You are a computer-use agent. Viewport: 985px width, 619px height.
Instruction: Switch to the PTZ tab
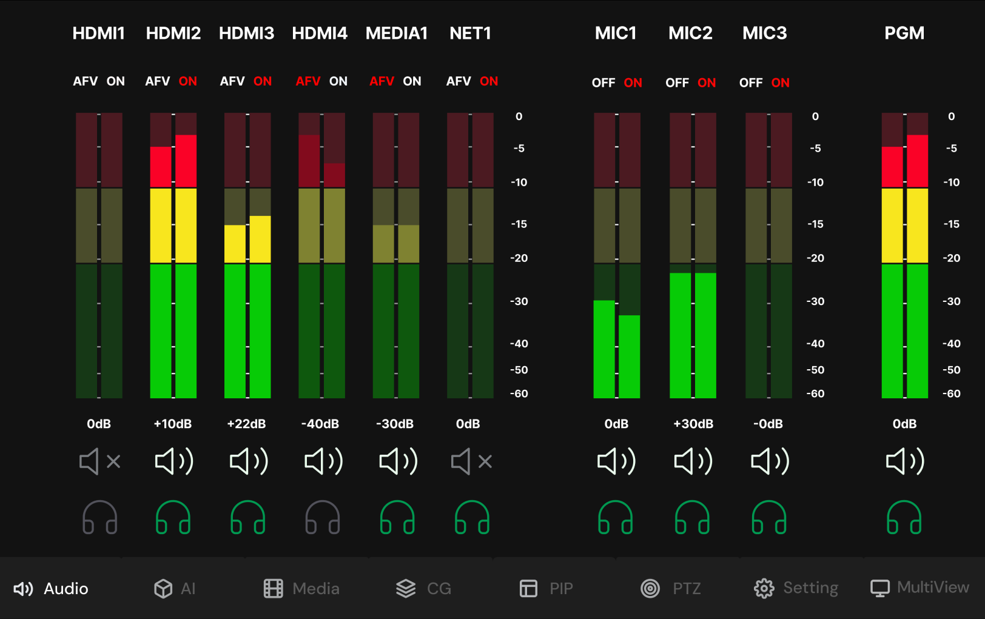671,588
